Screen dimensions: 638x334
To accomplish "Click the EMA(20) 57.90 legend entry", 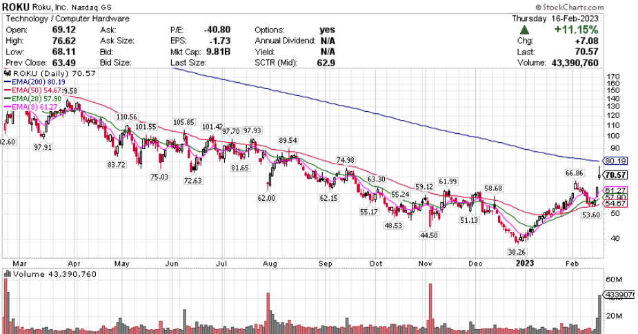I will click(33, 99).
